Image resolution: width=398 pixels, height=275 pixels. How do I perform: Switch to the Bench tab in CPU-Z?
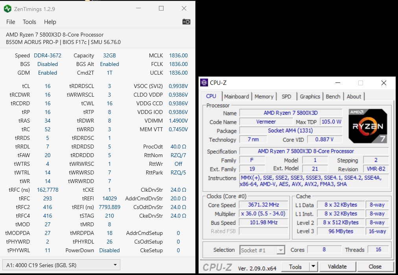tap(333, 97)
